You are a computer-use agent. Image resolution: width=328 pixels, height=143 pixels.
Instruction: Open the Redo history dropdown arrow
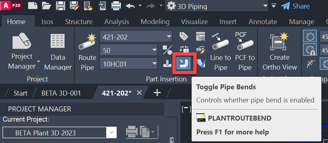(x=161, y=6)
